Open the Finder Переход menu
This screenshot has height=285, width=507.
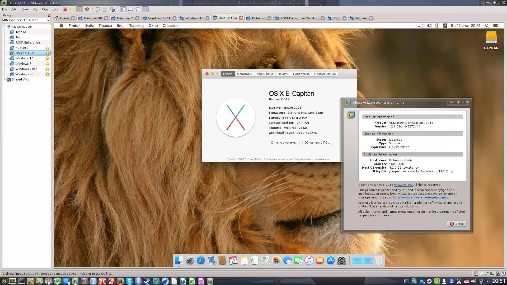[x=136, y=26]
